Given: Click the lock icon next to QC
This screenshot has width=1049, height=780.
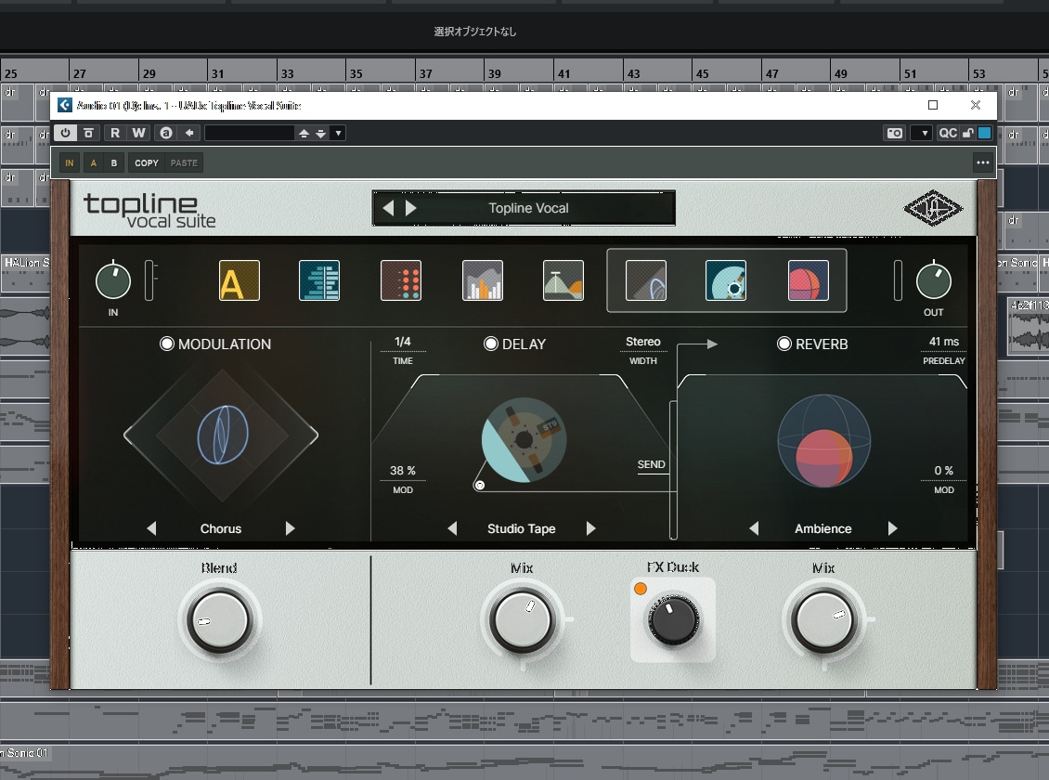Looking at the screenshot, I should pos(967,133).
